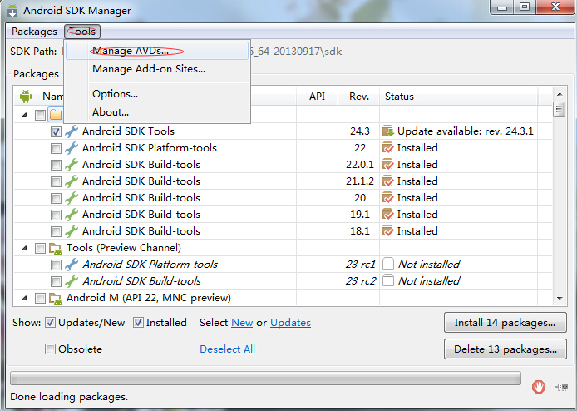This screenshot has width=577, height=411.
Task: Click the progress bar at the bottom
Action: [265, 379]
